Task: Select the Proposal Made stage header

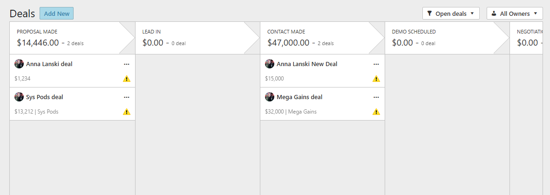Action: [x=72, y=38]
